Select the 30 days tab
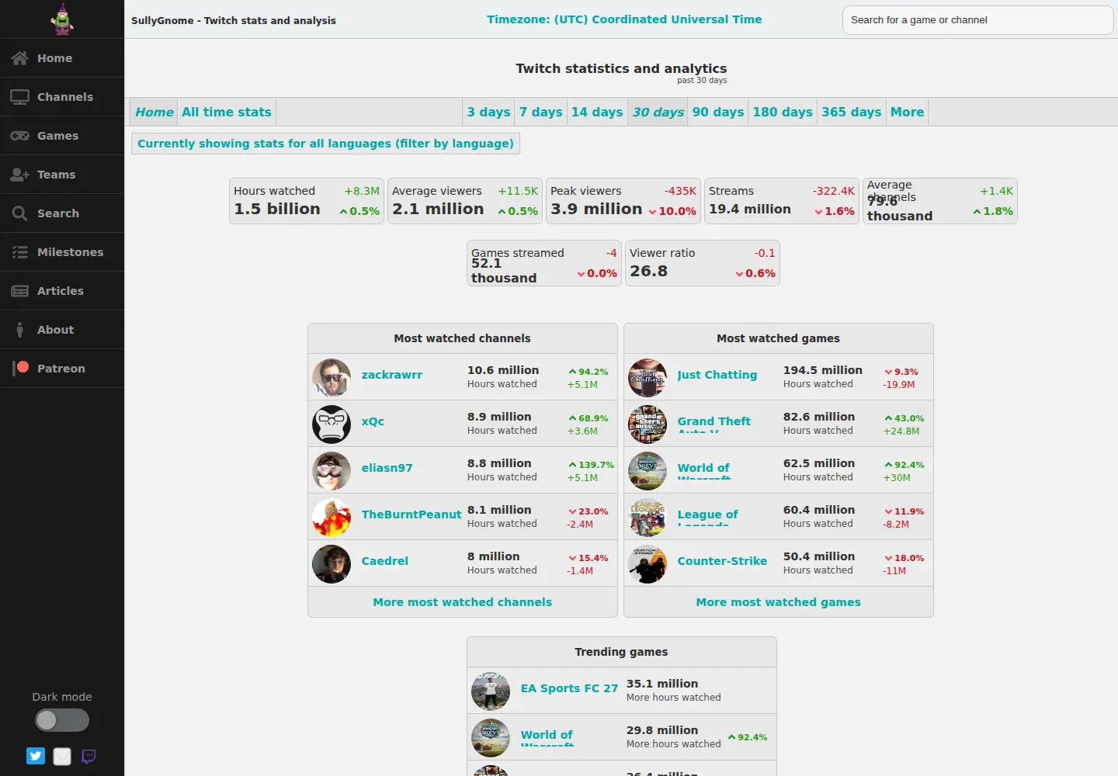 pos(658,112)
